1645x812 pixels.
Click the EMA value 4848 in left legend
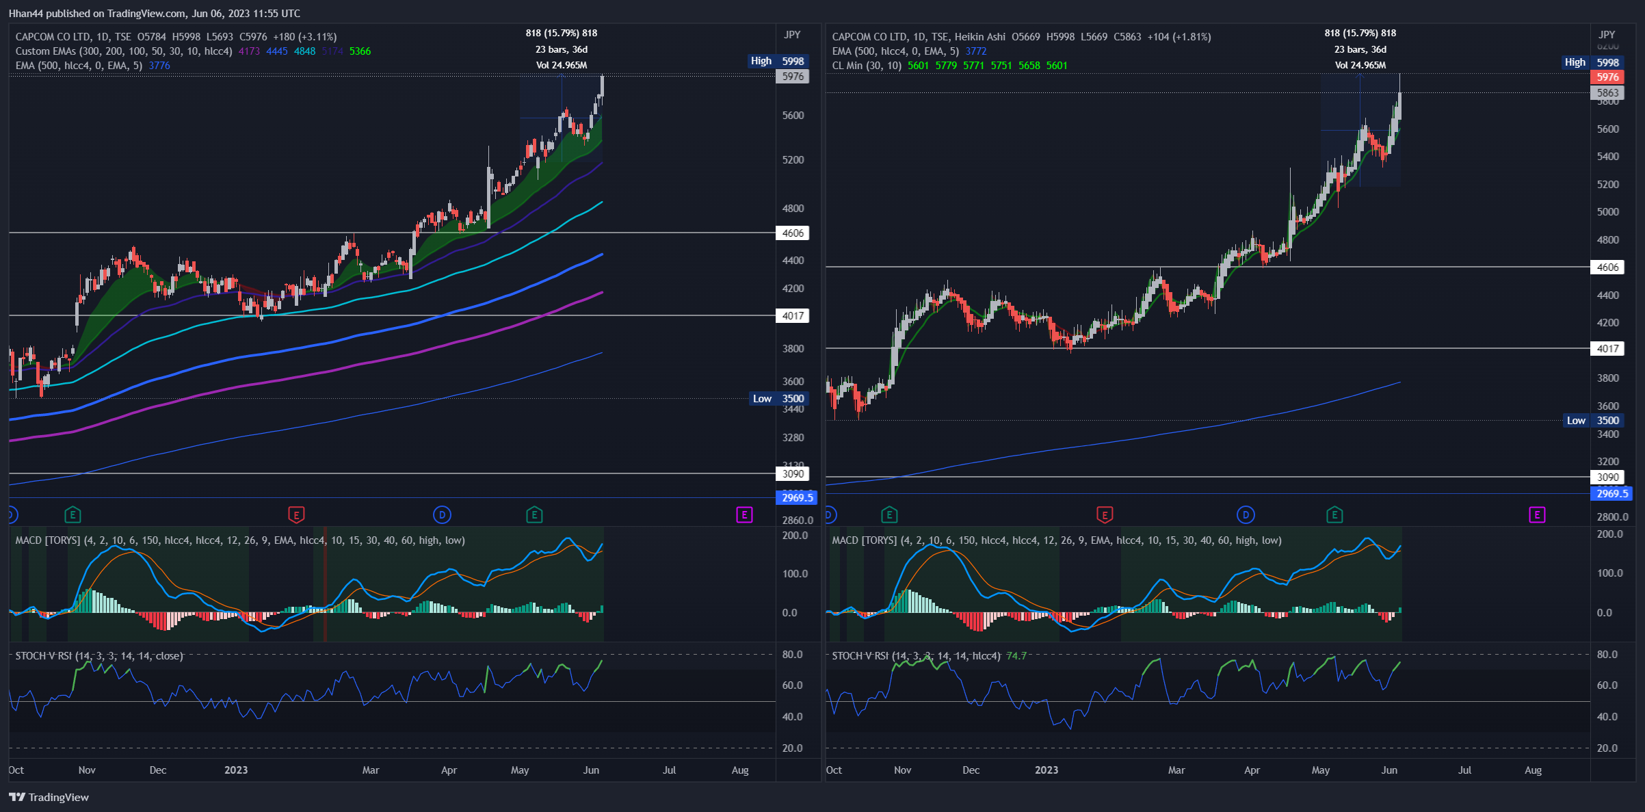click(305, 51)
